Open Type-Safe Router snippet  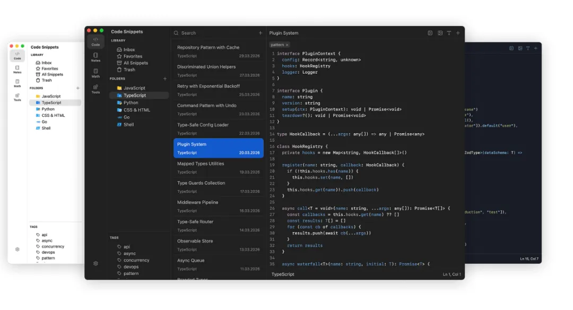point(219,226)
